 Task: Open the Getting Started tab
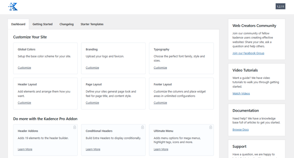pos(42,24)
